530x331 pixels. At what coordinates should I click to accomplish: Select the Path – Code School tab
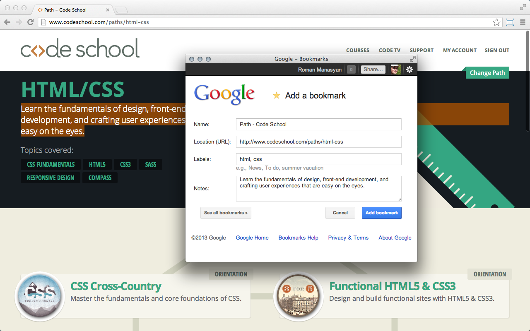tap(72, 10)
